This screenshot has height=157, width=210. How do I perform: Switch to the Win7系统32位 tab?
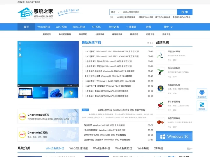click(x=124, y=148)
